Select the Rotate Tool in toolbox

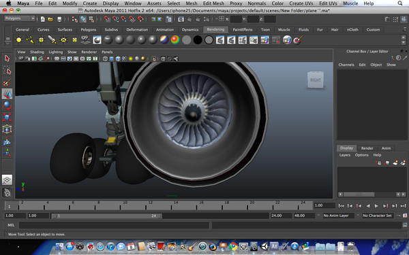tap(7, 105)
